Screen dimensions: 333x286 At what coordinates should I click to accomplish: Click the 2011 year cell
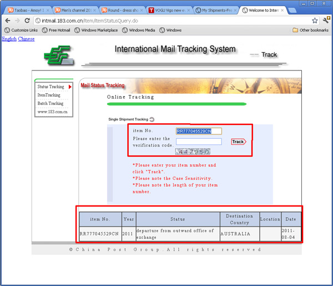(128, 234)
